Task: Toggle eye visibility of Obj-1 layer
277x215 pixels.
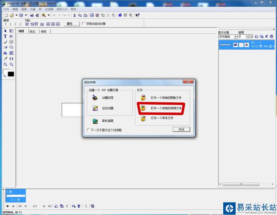Action: pyautogui.click(x=236, y=45)
